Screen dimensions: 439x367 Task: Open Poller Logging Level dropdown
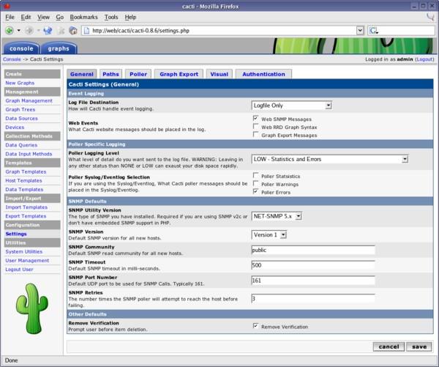[x=330, y=159]
